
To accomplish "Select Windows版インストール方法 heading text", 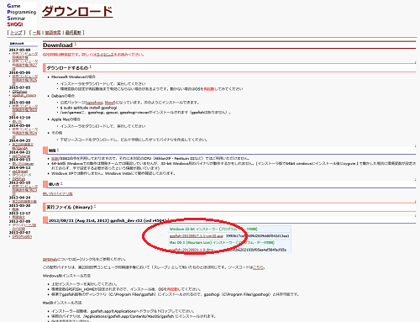I will pos(66,276).
